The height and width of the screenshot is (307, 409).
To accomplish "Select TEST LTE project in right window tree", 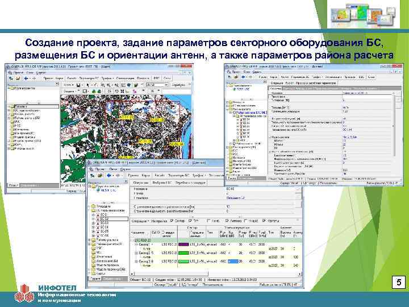I will click(243, 89).
